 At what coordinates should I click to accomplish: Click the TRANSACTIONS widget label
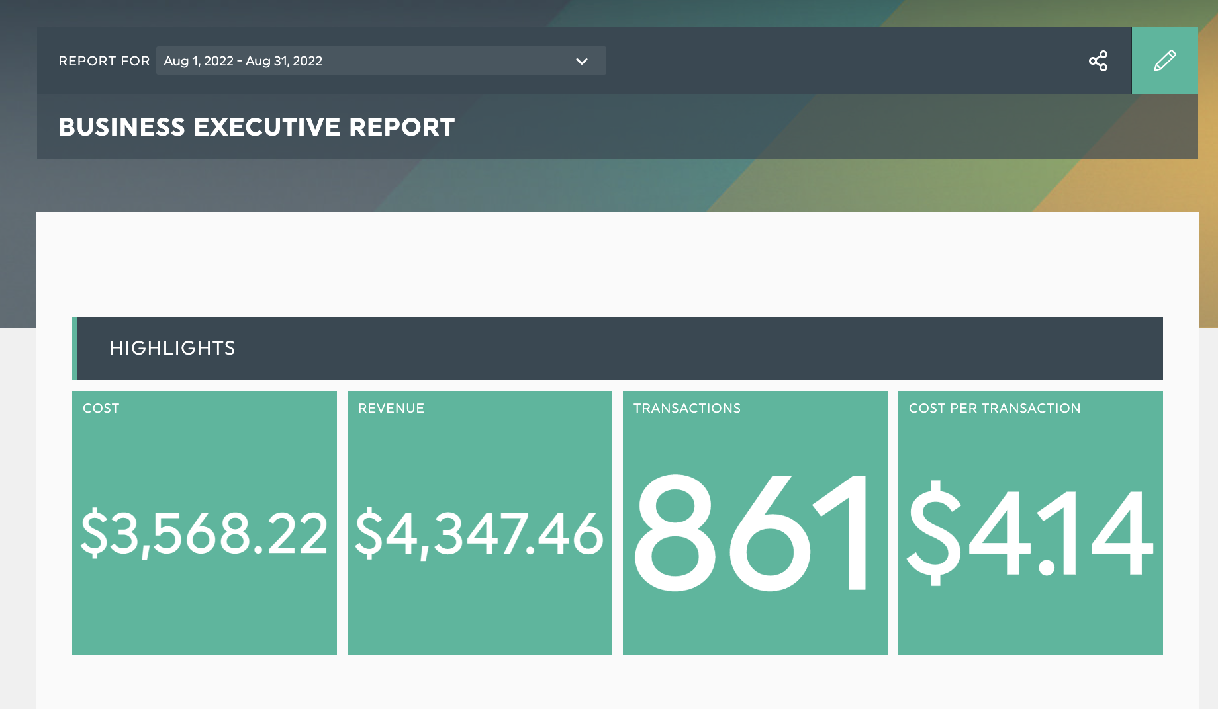click(x=686, y=408)
